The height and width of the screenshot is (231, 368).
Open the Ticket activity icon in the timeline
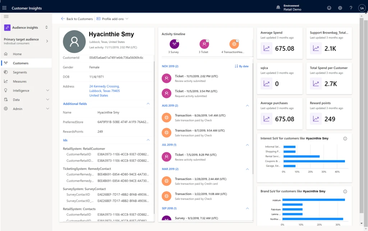tap(204, 45)
